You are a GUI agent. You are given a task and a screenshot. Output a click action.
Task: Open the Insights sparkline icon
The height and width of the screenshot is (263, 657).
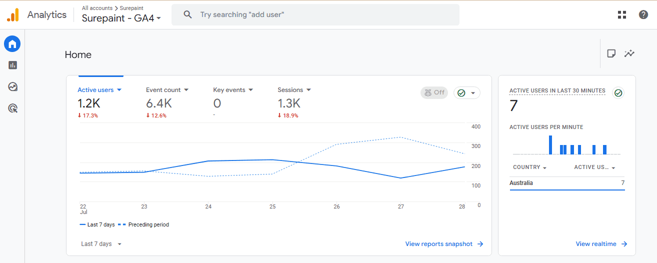coord(629,53)
